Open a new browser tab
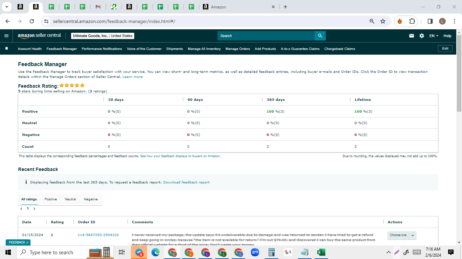The image size is (462, 259). coord(285,7)
